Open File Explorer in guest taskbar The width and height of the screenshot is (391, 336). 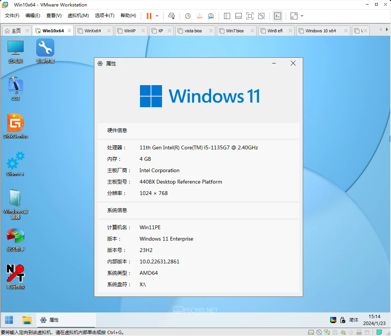pyautogui.click(x=27, y=320)
